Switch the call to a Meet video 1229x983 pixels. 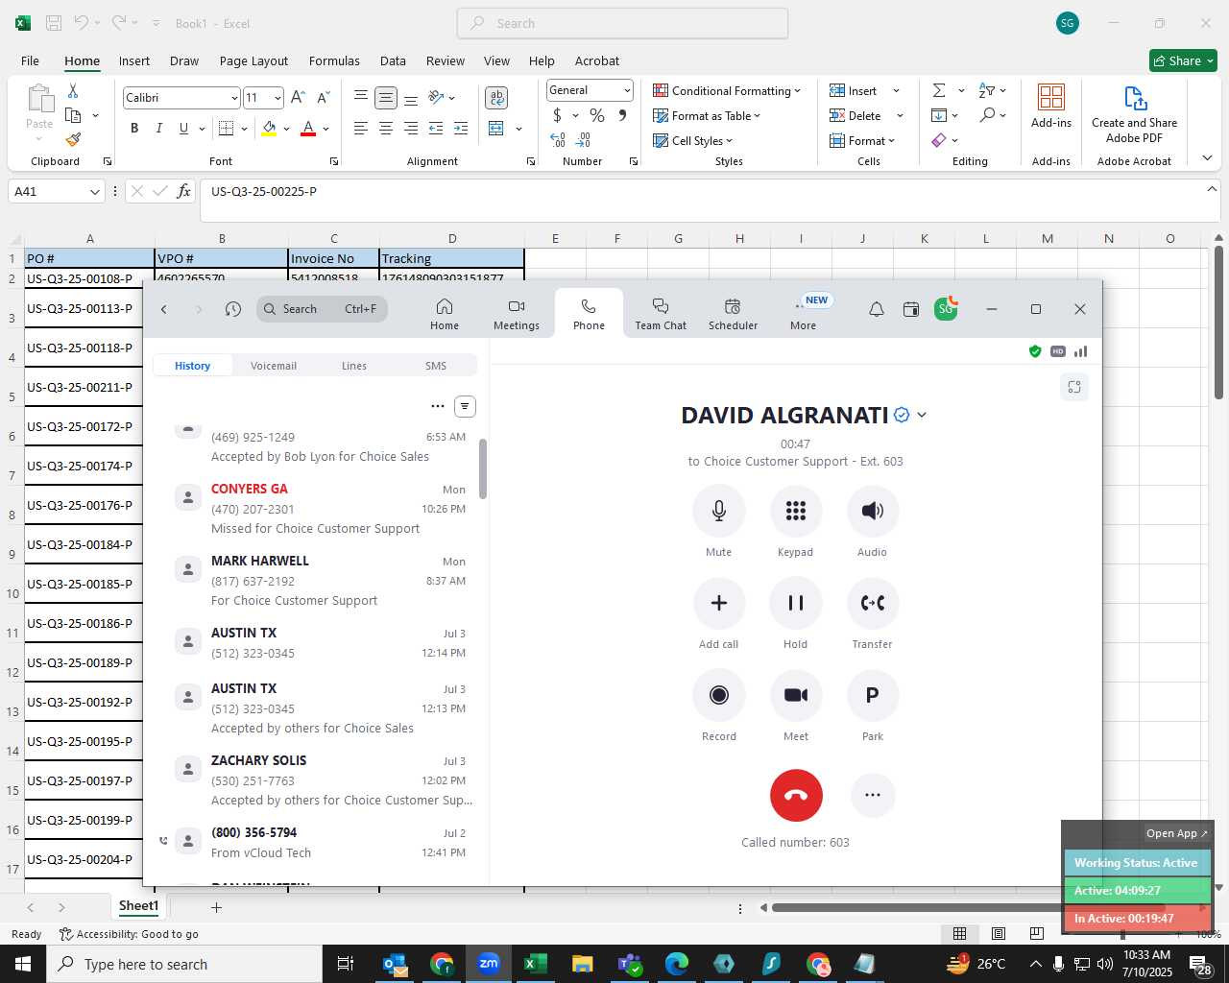[795, 695]
